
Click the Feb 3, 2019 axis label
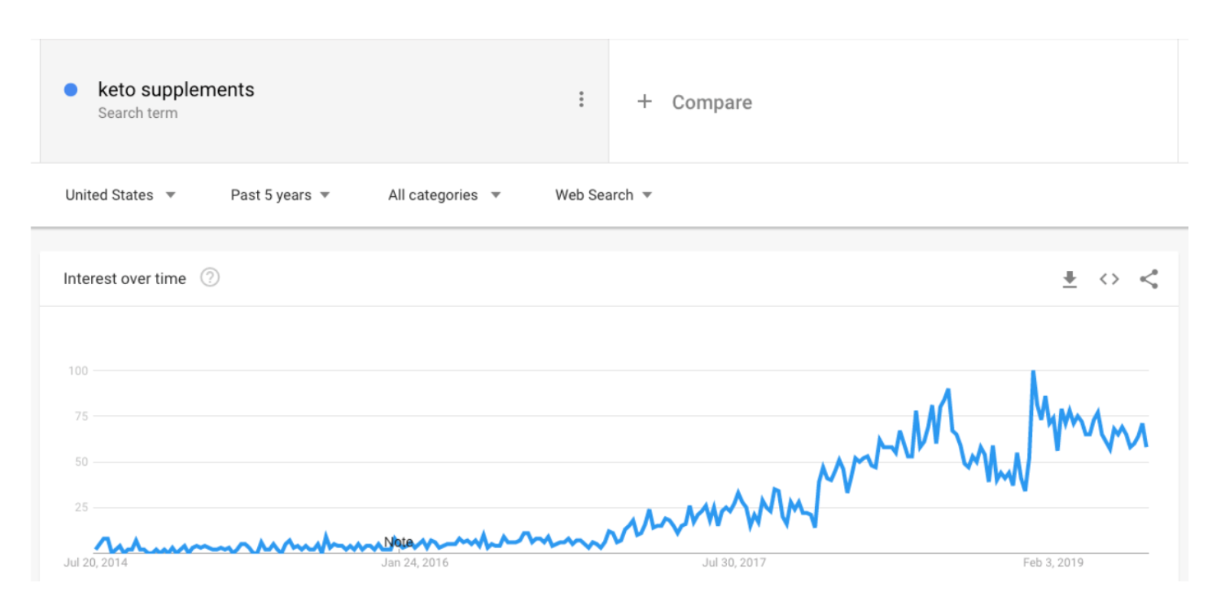[x=1053, y=563]
